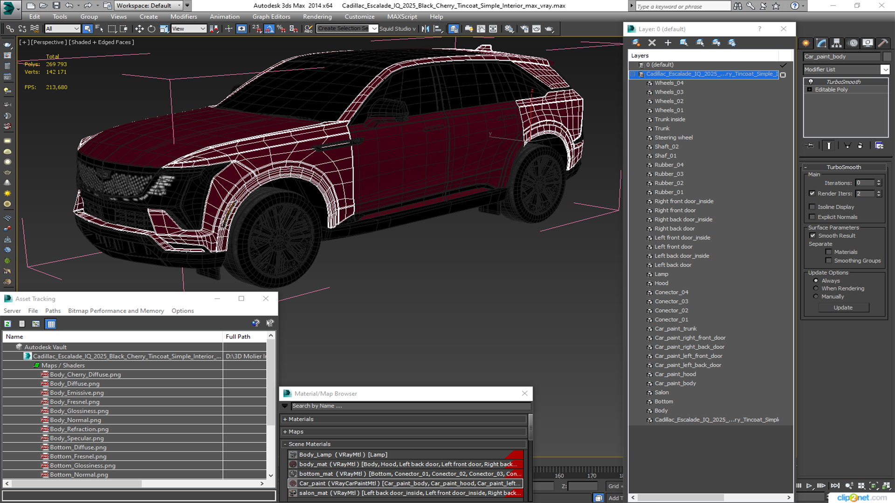The image size is (895, 503).
Task: Click Shaded + Edged Faces viewport label
Action: 101,42
